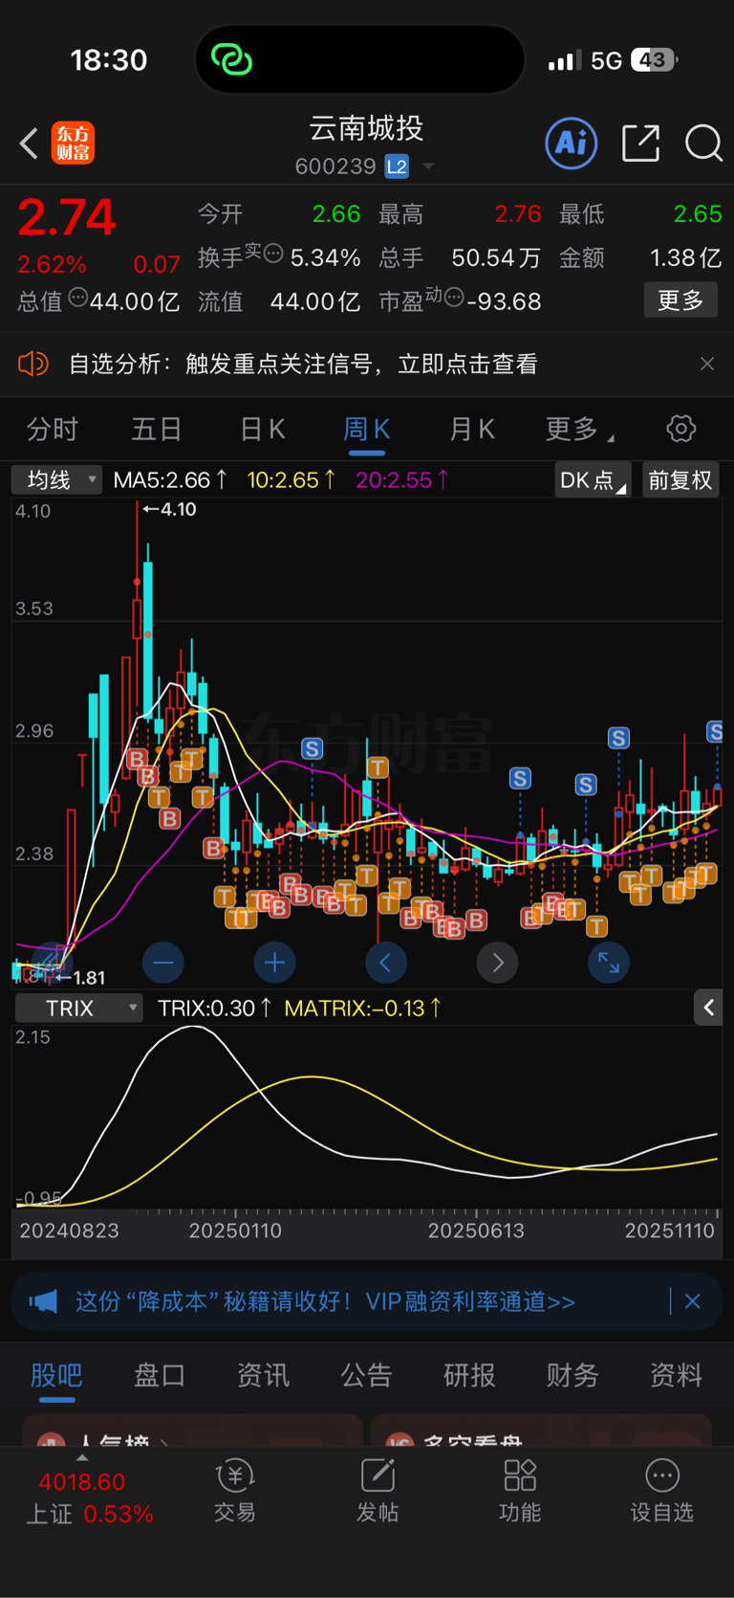This screenshot has height=1598, width=734.
Task: Switch to 研报 tab
Action: (470, 1375)
